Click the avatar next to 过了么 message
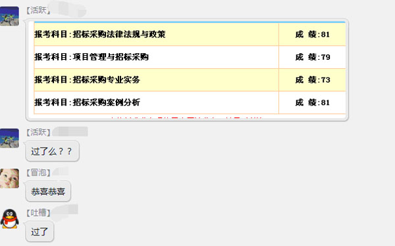Image resolution: width=395 pixels, height=246 pixels. tap(10, 138)
